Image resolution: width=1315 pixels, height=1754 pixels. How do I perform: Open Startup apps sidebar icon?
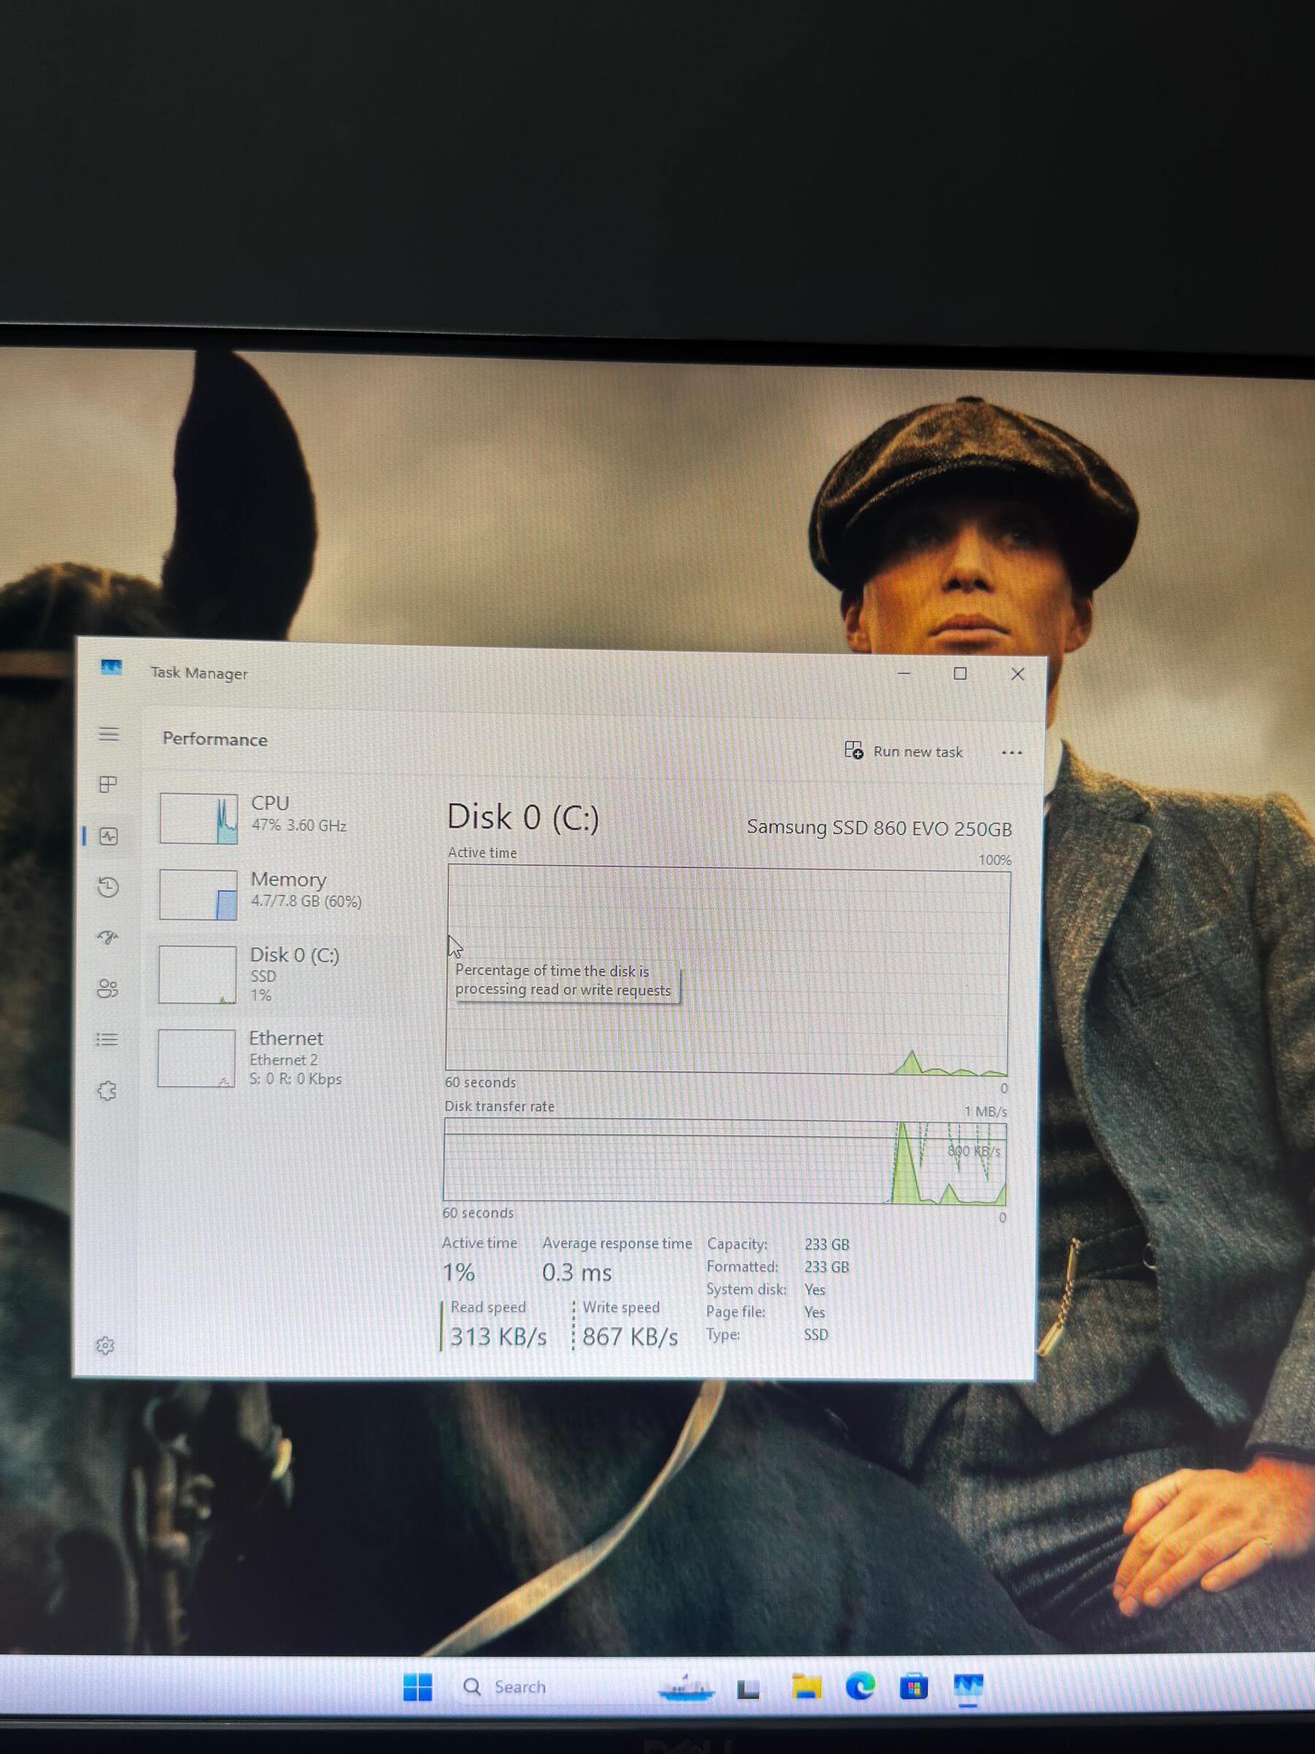109,937
